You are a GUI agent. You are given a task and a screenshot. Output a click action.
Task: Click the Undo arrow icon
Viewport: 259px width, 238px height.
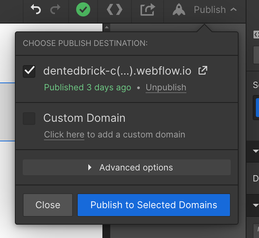coord(36,9)
